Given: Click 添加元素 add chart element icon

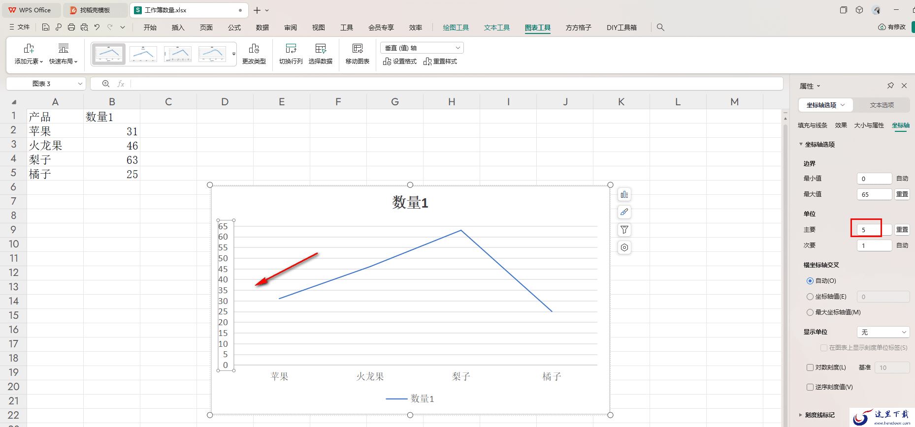Looking at the screenshot, I should pyautogui.click(x=29, y=48).
